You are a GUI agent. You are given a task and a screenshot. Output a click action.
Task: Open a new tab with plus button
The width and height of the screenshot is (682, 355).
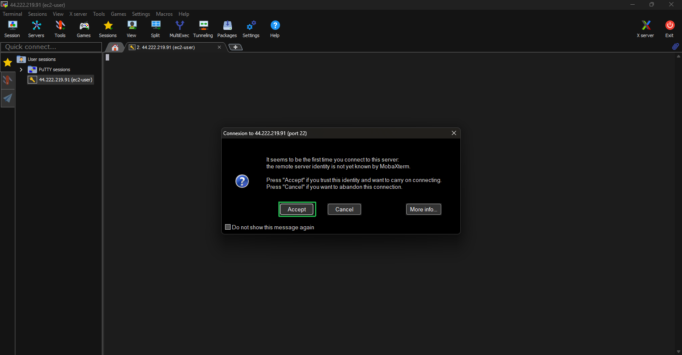tap(236, 47)
